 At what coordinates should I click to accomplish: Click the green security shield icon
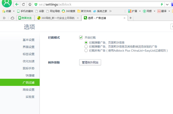(36, 5)
